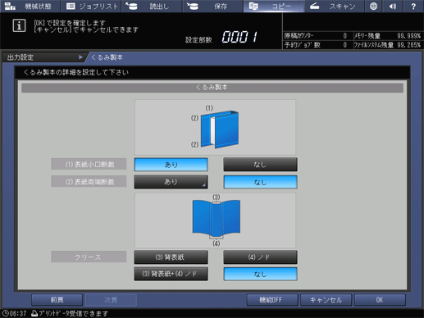This screenshot has width=424, height=318.
Task: Click the 次頁 next page button
Action: tap(111, 300)
